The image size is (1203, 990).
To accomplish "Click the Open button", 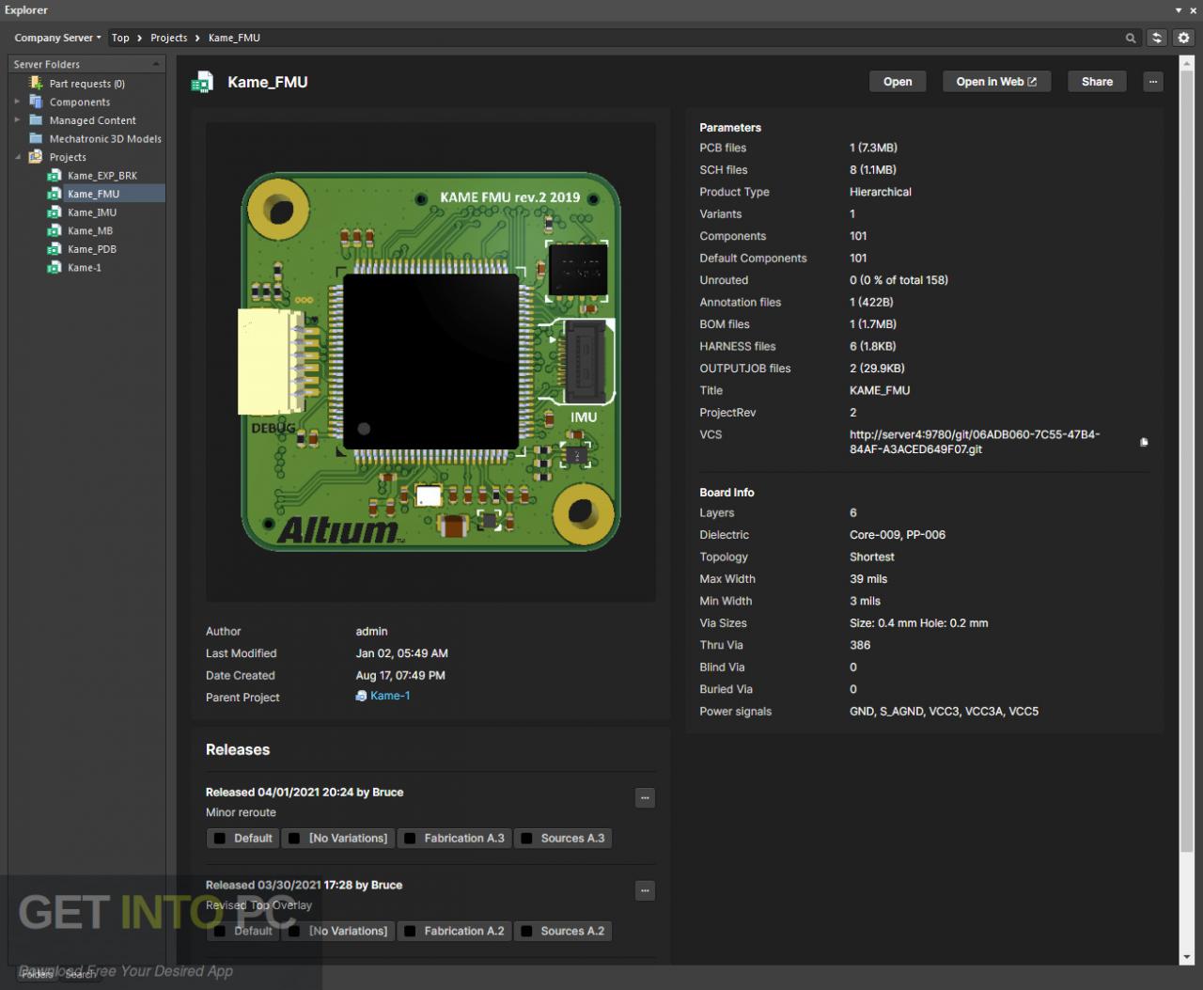I will [x=898, y=82].
